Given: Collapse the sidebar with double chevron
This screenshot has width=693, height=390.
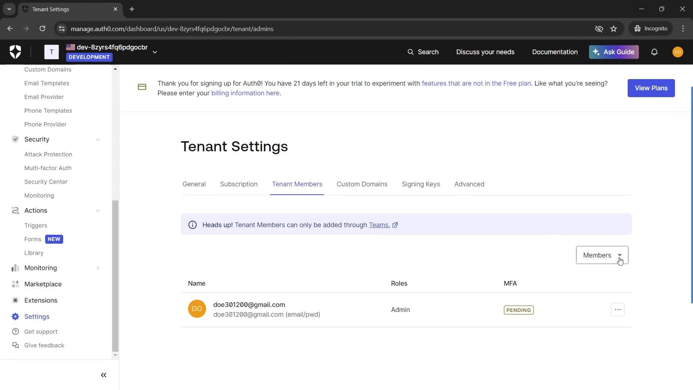Looking at the screenshot, I should (104, 375).
